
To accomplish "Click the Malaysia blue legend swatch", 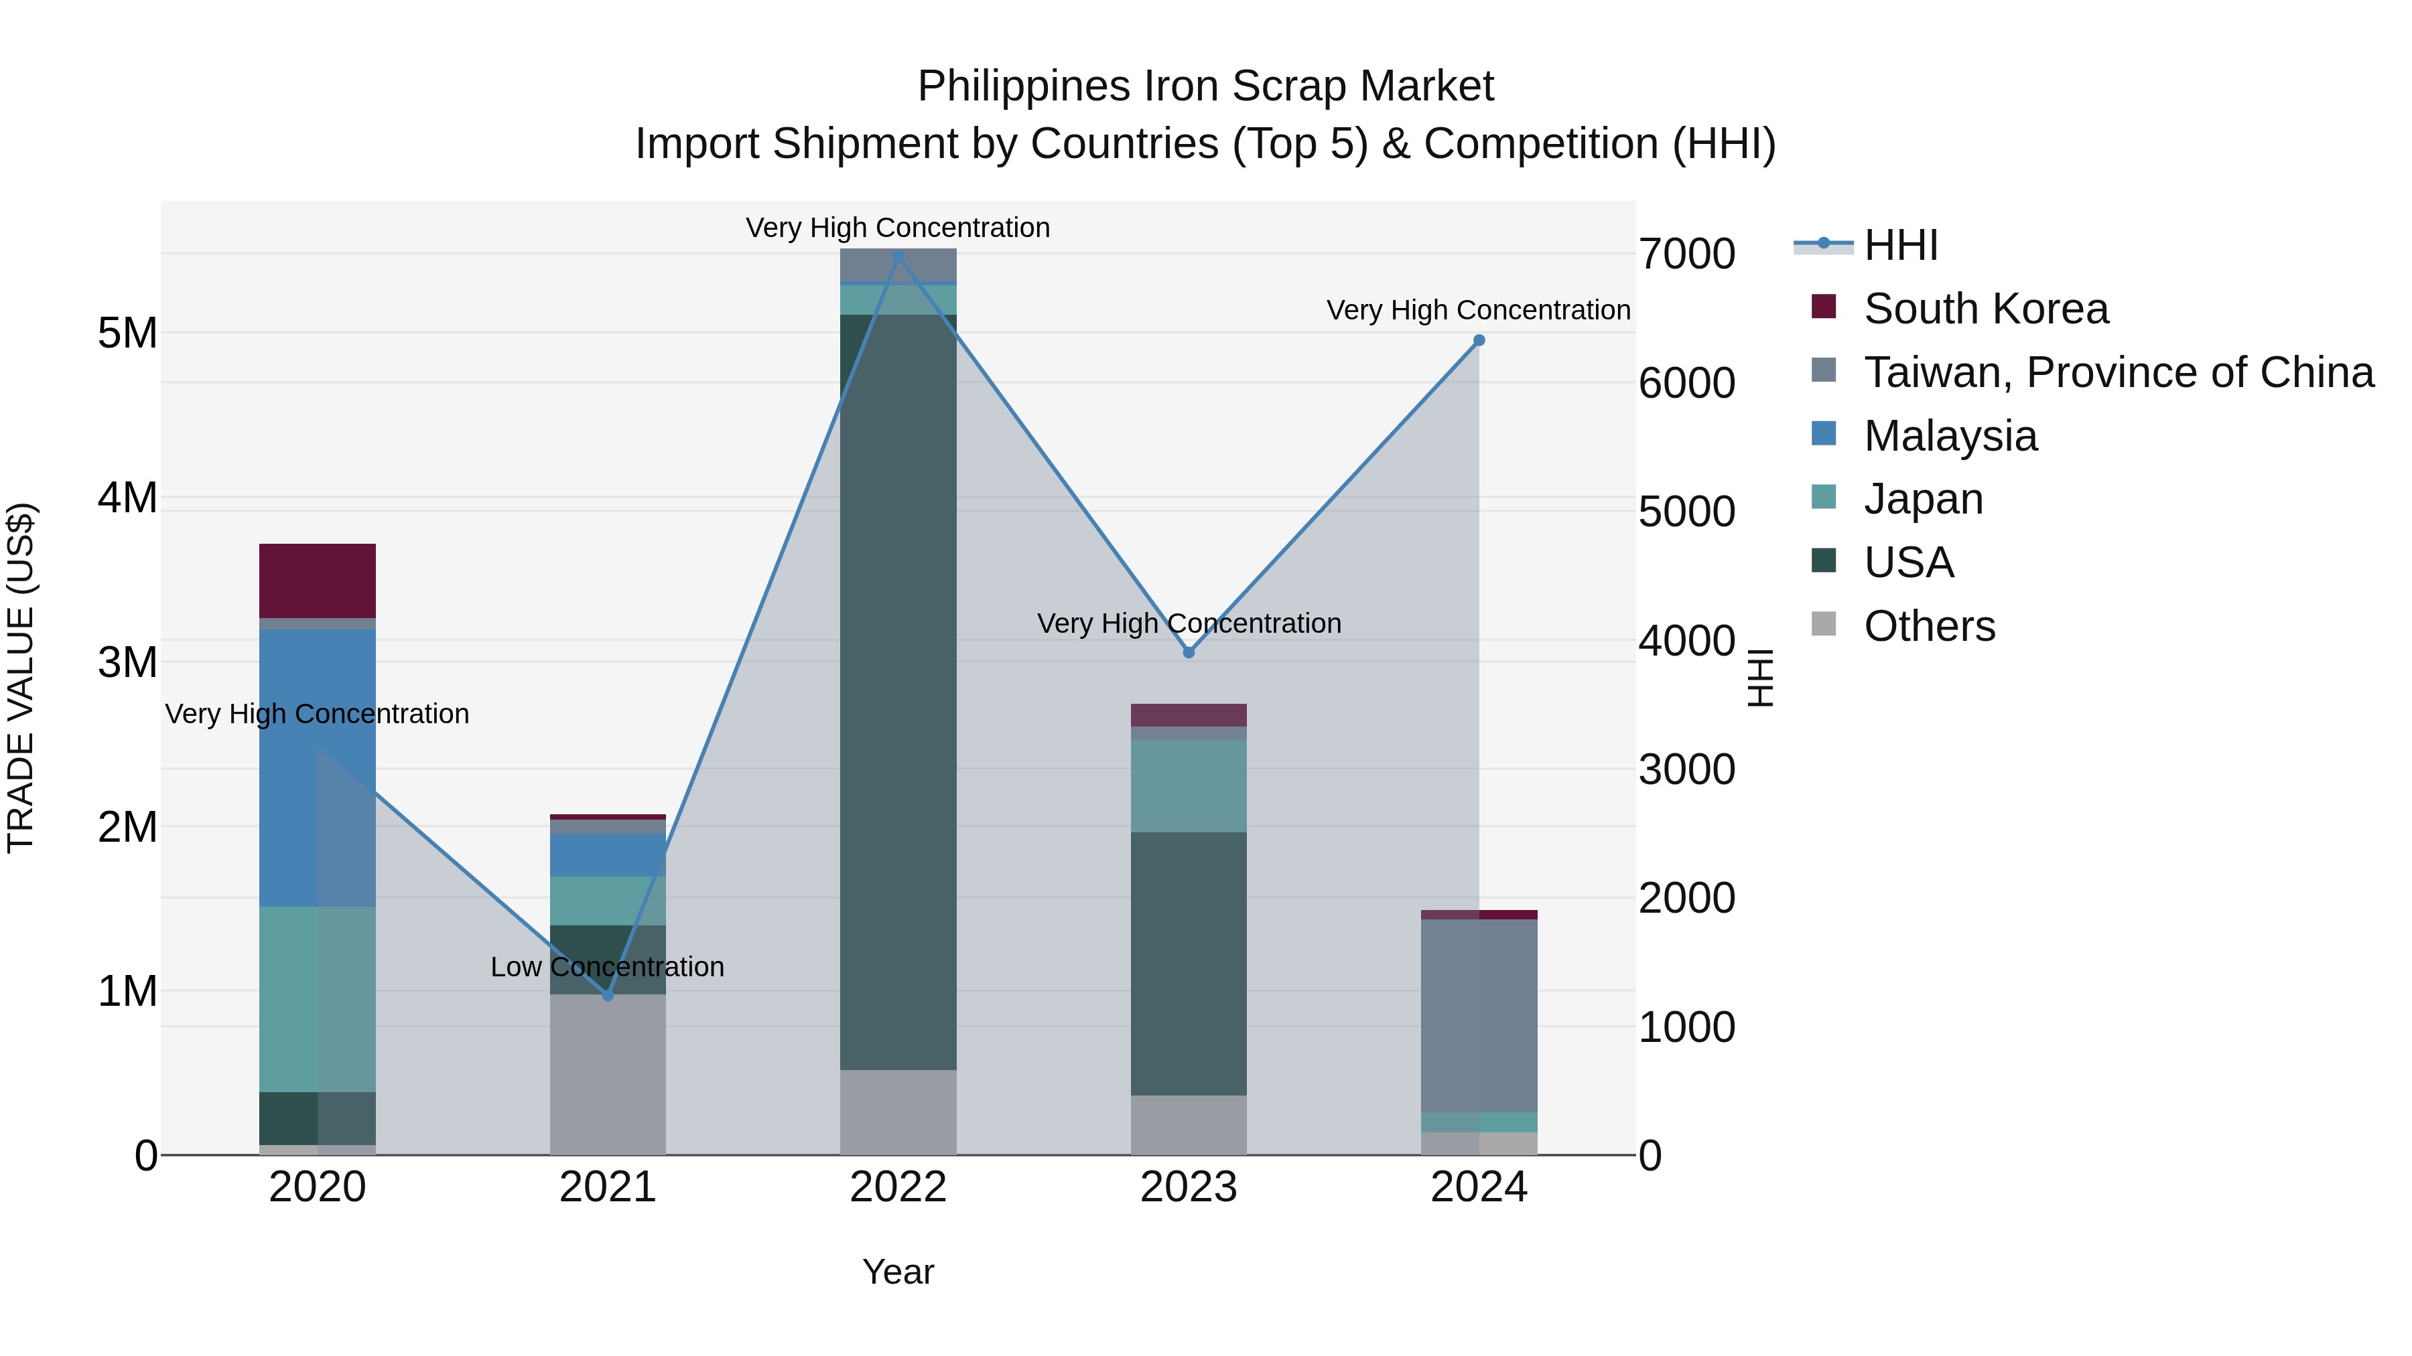I will [1824, 433].
